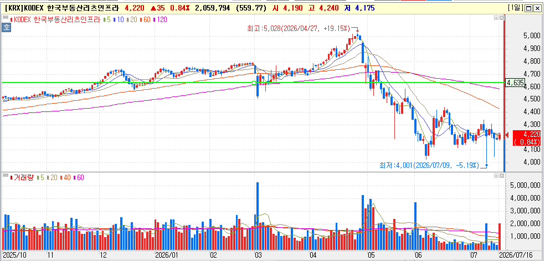Collapse the price panel using its minimize icon

pyautogui.click(x=496, y=17)
